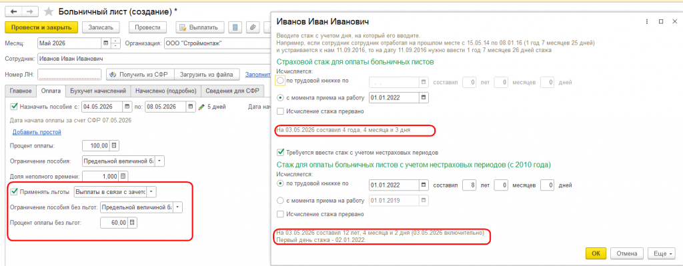Confirm dialog with the OK button

pyautogui.click(x=596, y=253)
